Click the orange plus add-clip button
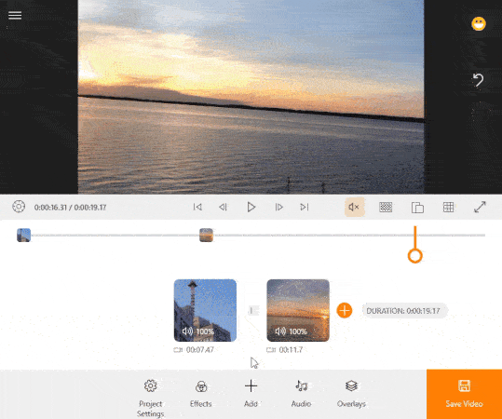The image size is (502, 419). tap(345, 310)
